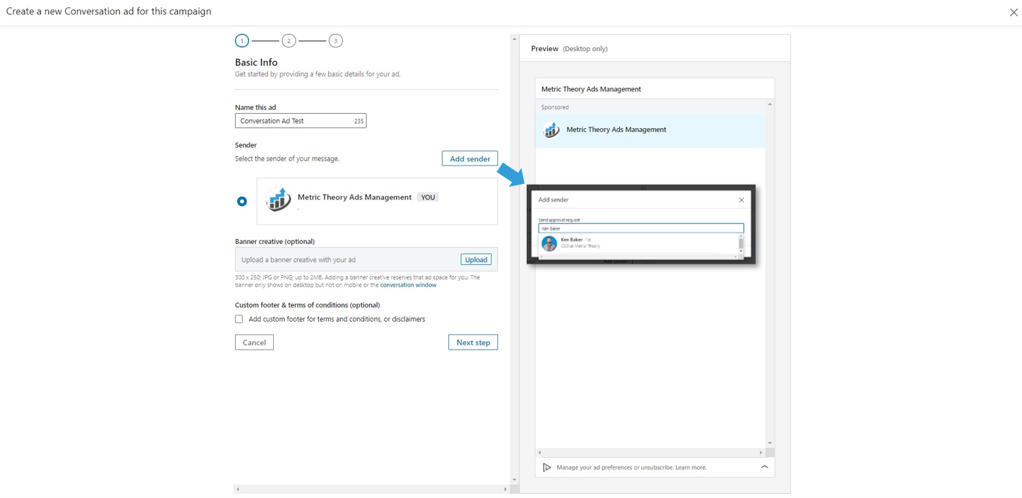Open step 2 of the ad creation flow
This screenshot has height=498, width=1022.
click(x=288, y=40)
